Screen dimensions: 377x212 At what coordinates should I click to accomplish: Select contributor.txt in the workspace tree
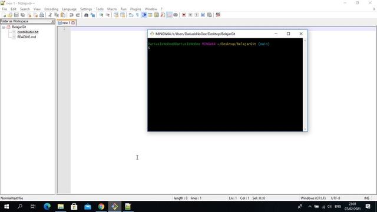[x=28, y=32]
